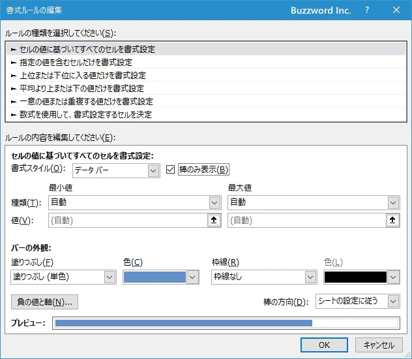Click the blue bar fill color swatch
This screenshot has height=359, width=412.
point(154,277)
